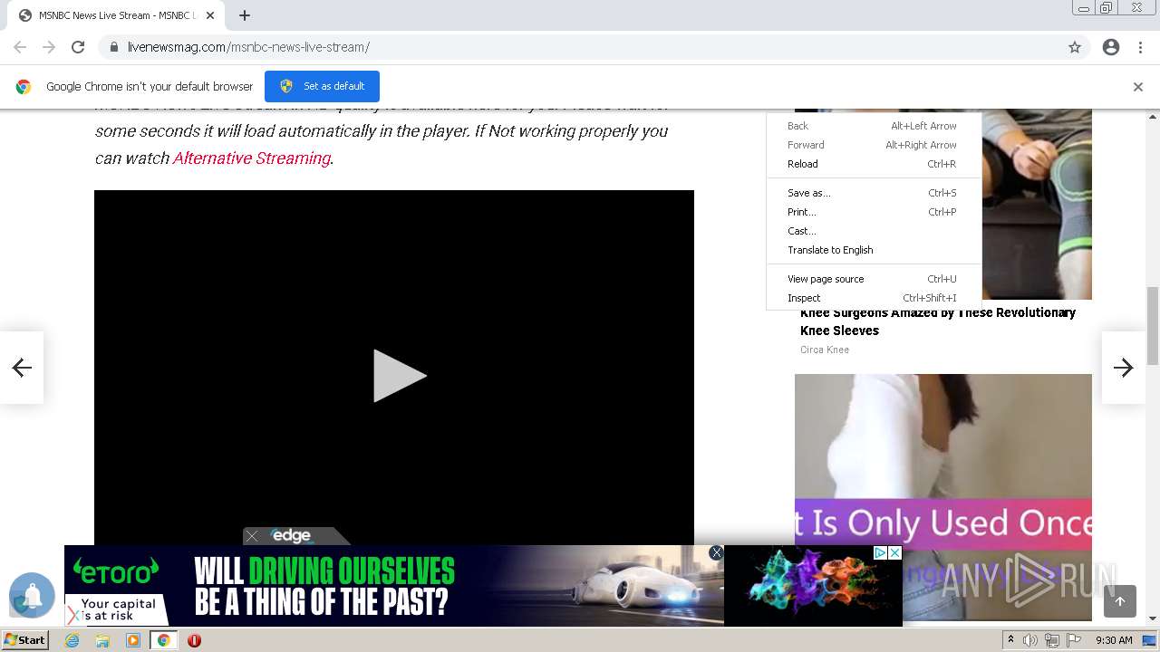Click the browser forward arrow
Viewport: 1160px width, 652px height.
(x=49, y=47)
